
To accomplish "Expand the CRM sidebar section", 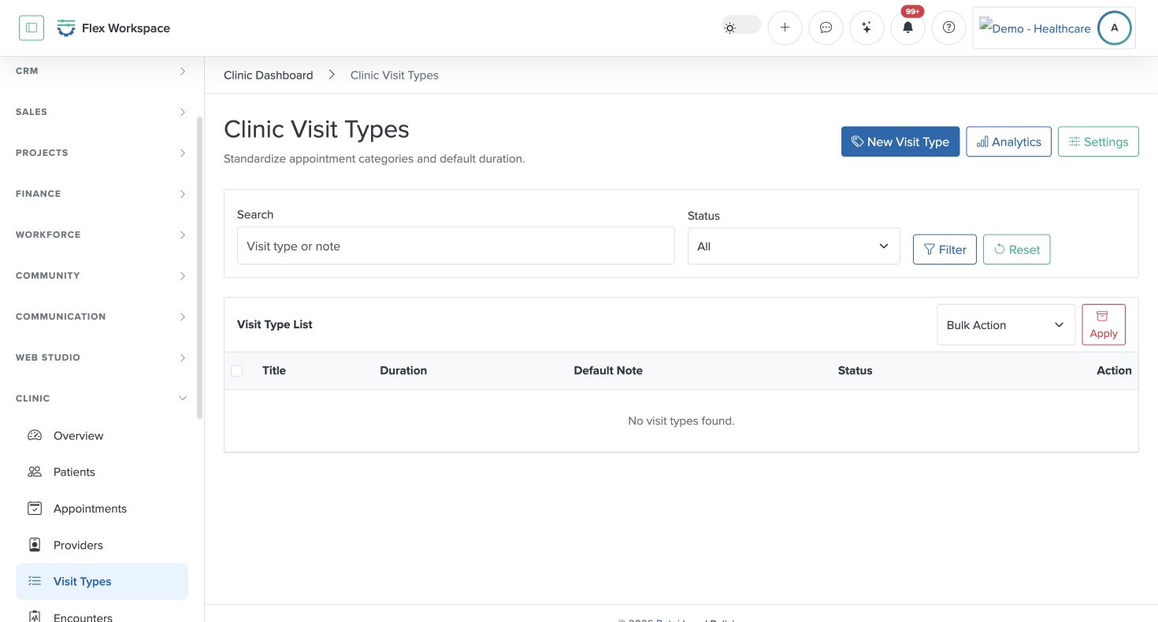I will (x=102, y=71).
